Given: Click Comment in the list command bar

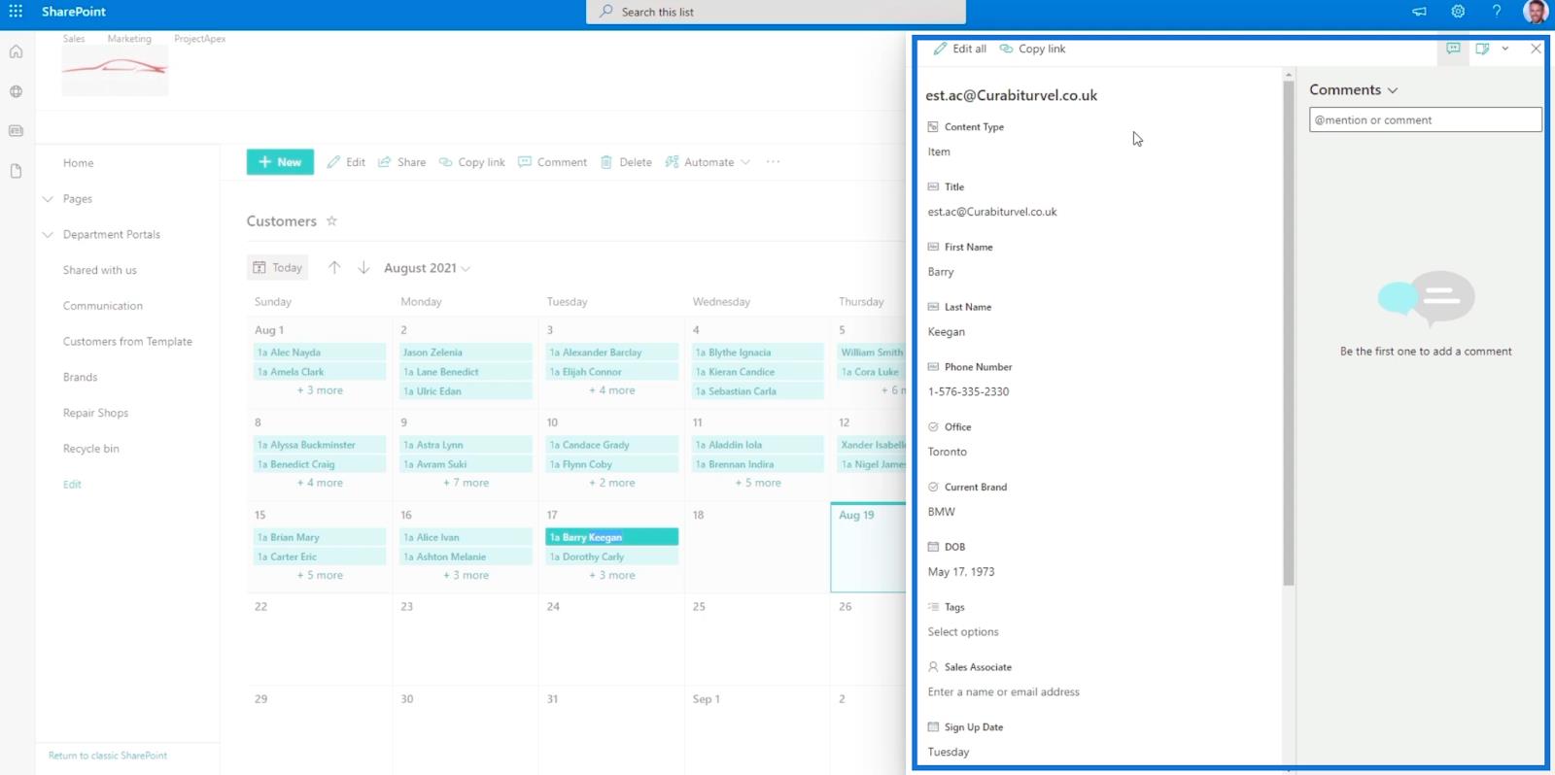Looking at the screenshot, I should [x=552, y=162].
